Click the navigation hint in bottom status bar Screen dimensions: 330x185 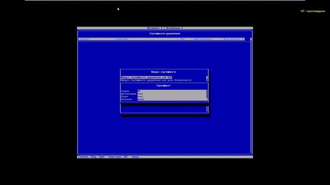[x=108, y=157]
